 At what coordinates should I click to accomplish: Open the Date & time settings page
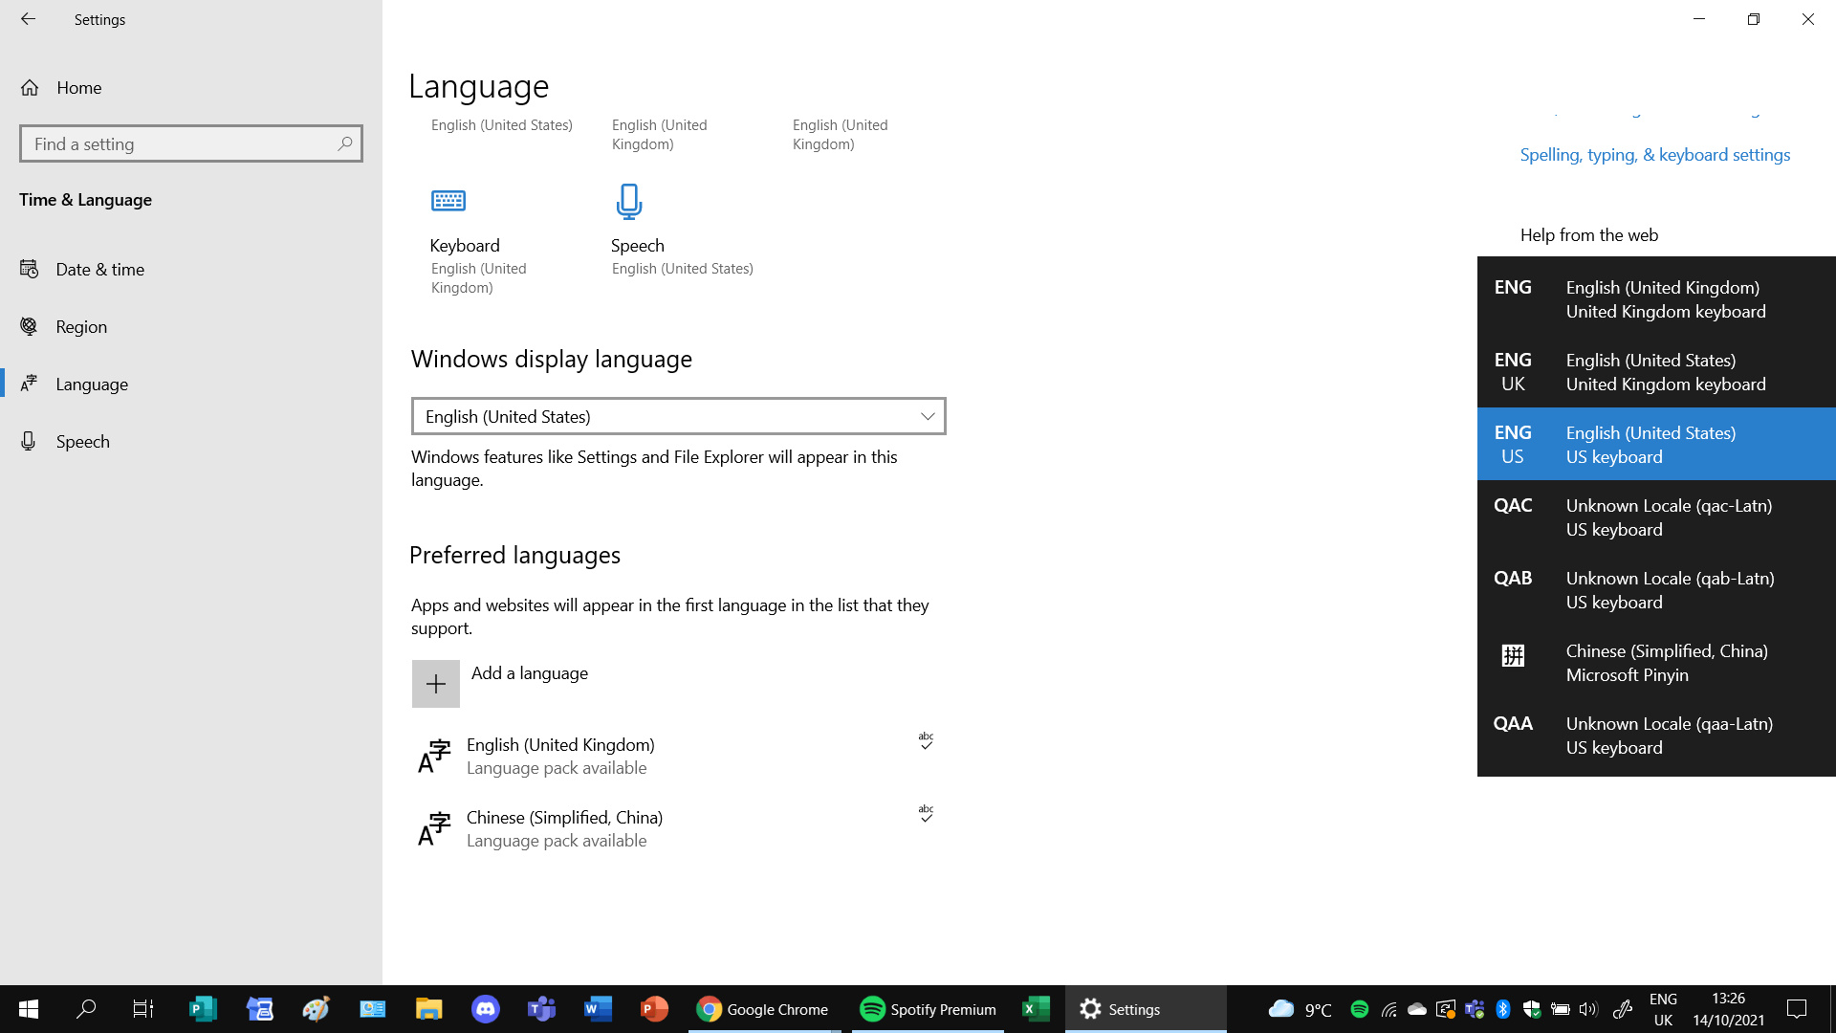[x=99, y=270]
